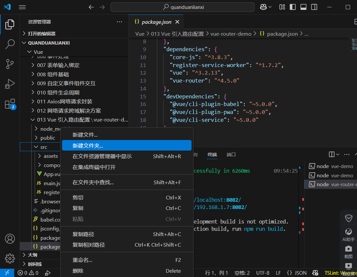
Task: Expand the 打开的编辑器 section
Action: [x=42, y=34]
